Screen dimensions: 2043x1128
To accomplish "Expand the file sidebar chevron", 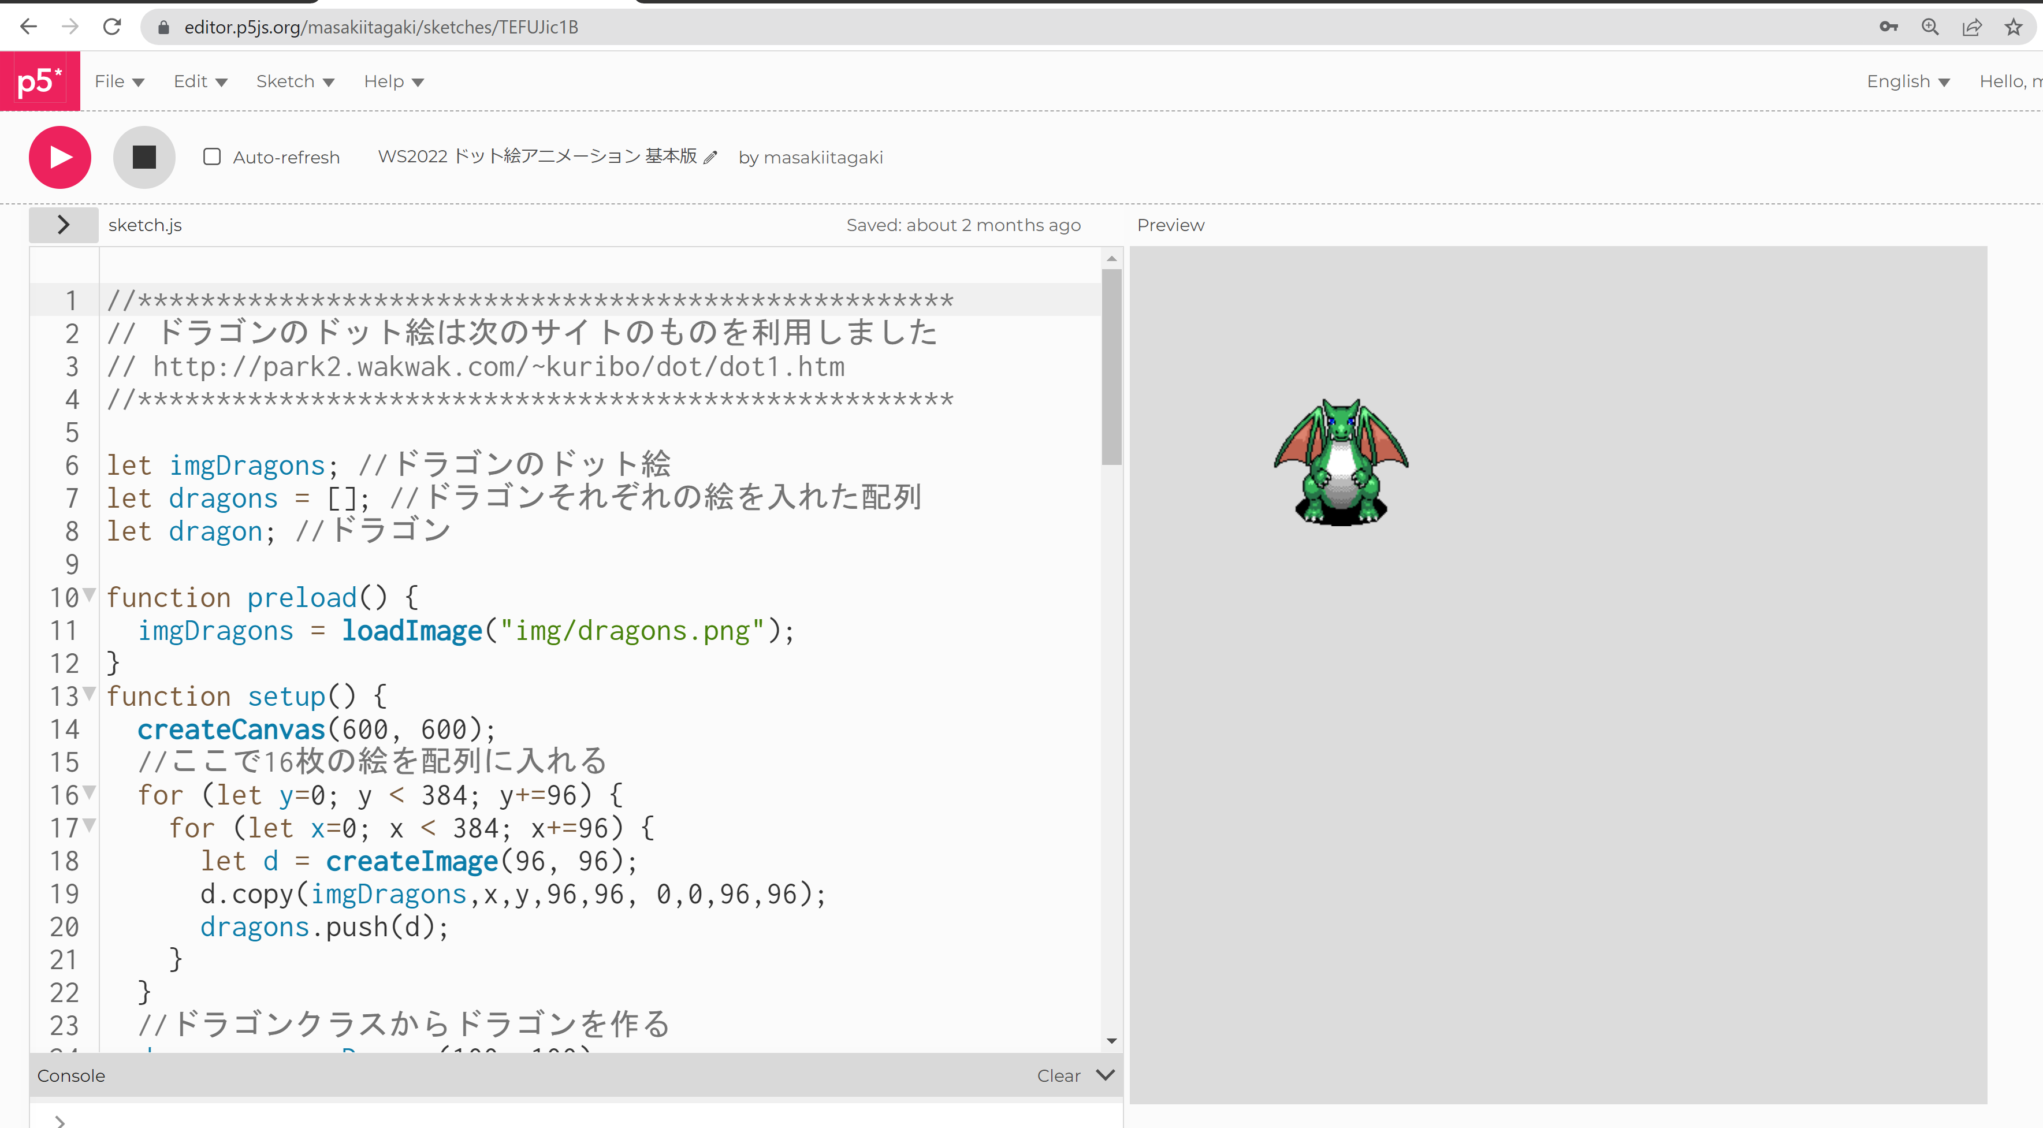I will click(x=64, y=225).
